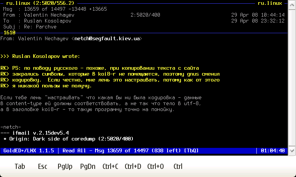Viewport: 296px width, 177px height.
Task: Send Ctrl+O from the key bar
Action: 155,166
